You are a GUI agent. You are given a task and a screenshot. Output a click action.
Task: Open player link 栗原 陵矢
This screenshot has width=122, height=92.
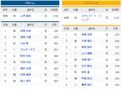click(87, 47)
